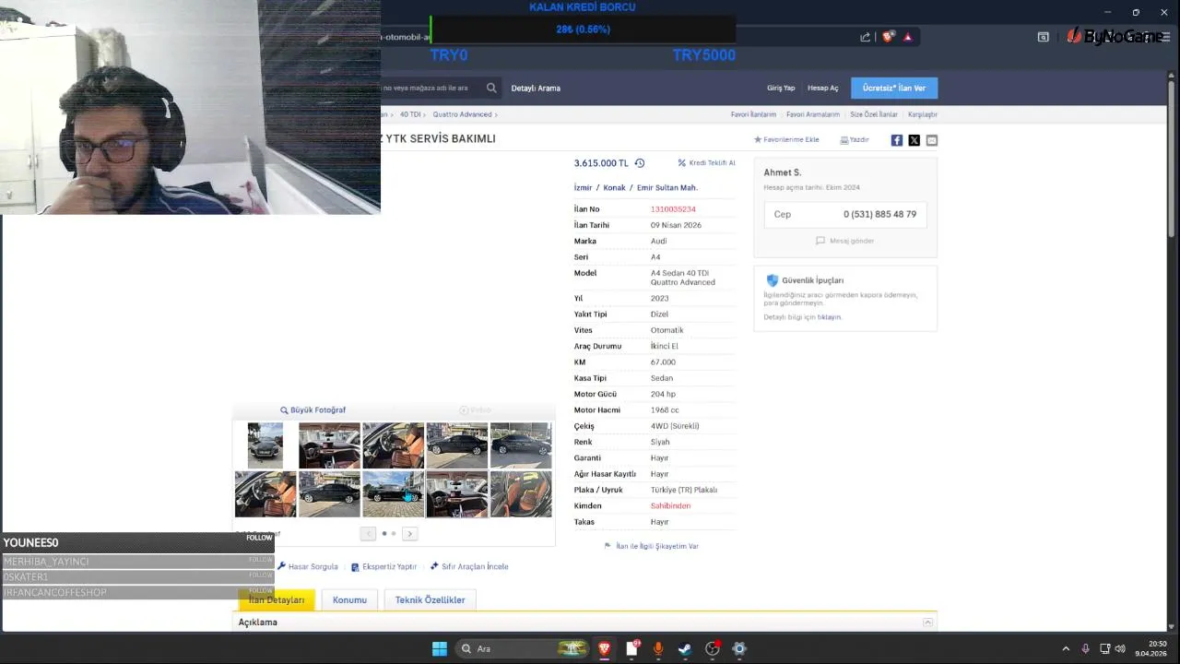Image resolution: width=1180 pixels, height=664 pixels.
Task: Click the Karşılaştır compare link
Action: pos(923,114)
